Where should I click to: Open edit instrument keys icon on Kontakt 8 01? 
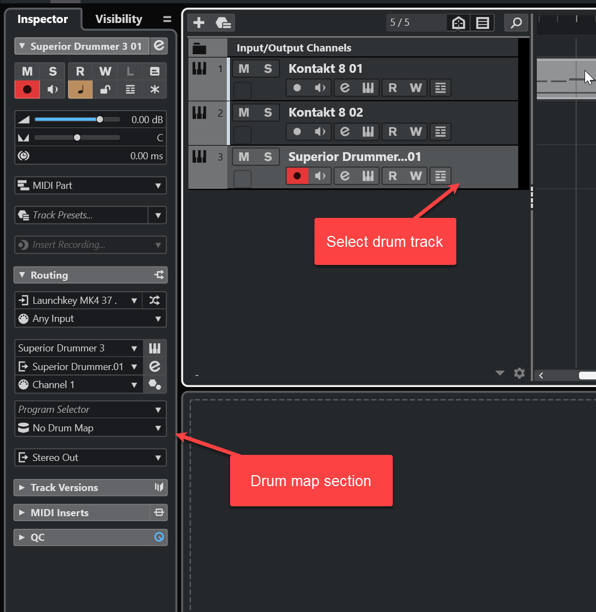point(368,88)
